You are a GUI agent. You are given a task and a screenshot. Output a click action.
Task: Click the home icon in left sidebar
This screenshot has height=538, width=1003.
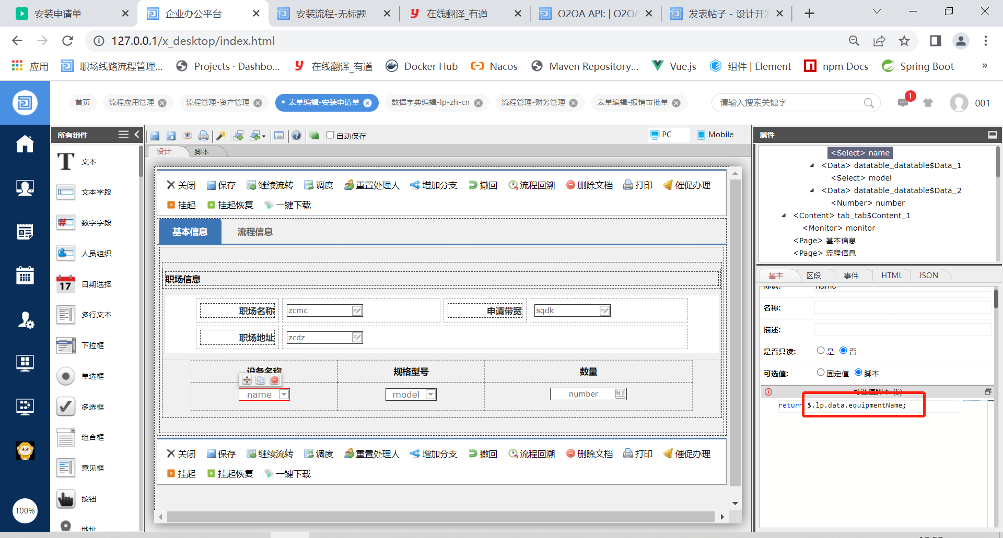tap(25, 144)
